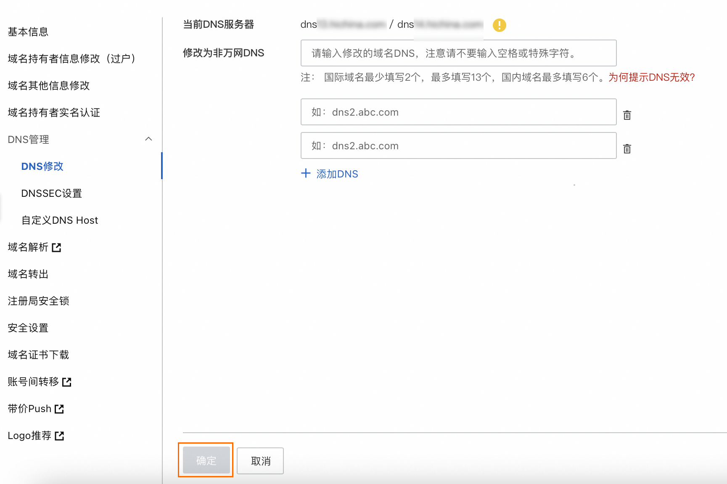Screen dimensions: 727x484
Task: Open DNSSEC设置 page
Action: click(x=52, y=193)
